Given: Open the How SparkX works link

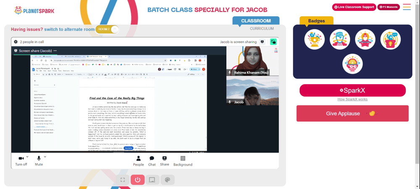Looking at the screenshot, I should [352, 99].
